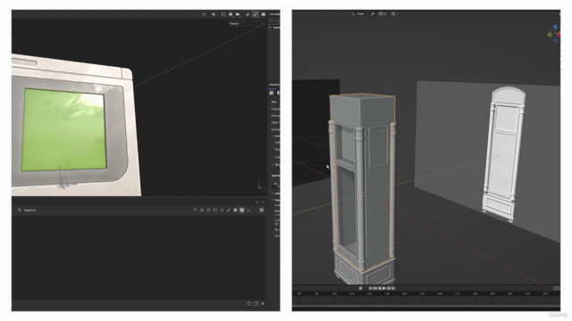Image resolution: width=572 pixels, height=321 pixels.
Task: Select the brush painting mode icon
Action: click(x=256, y=14)
